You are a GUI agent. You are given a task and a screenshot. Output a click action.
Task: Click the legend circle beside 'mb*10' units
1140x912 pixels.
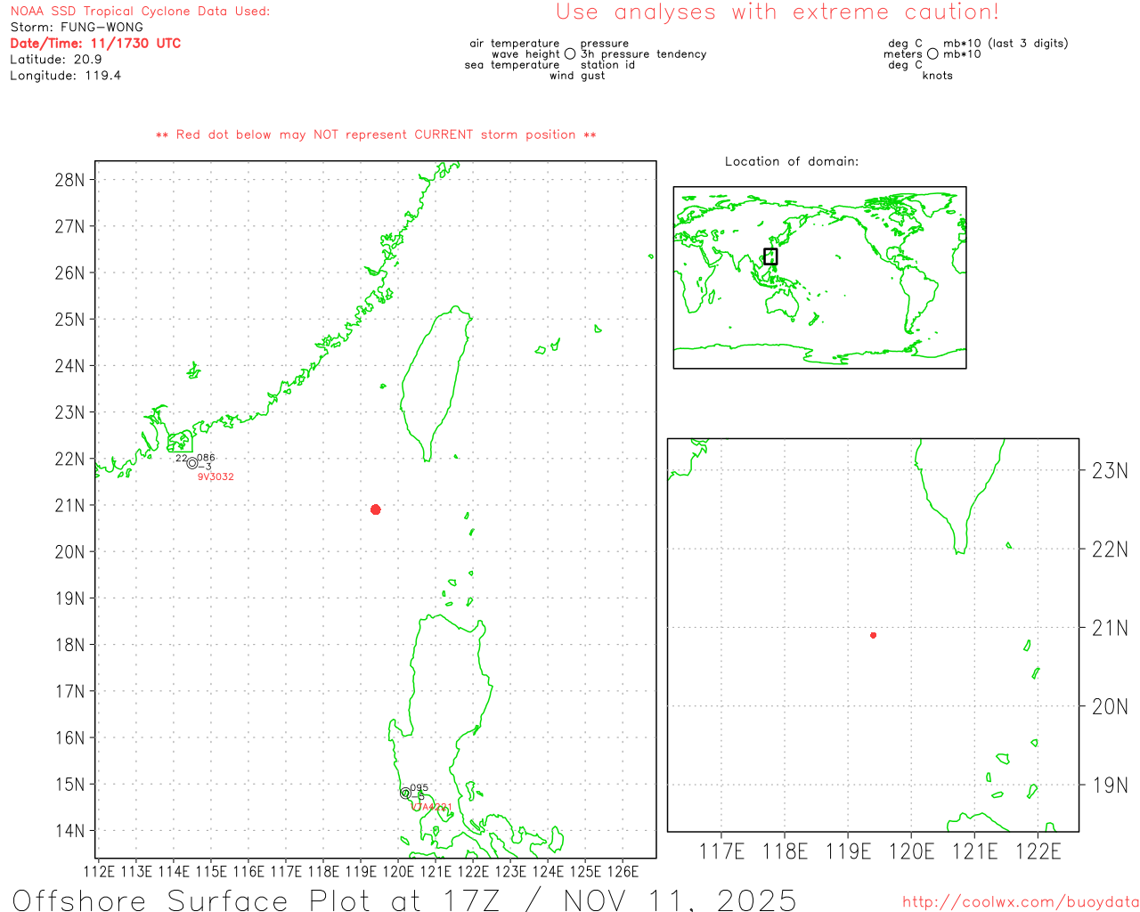pyautogui.click(x=932, y=54)
